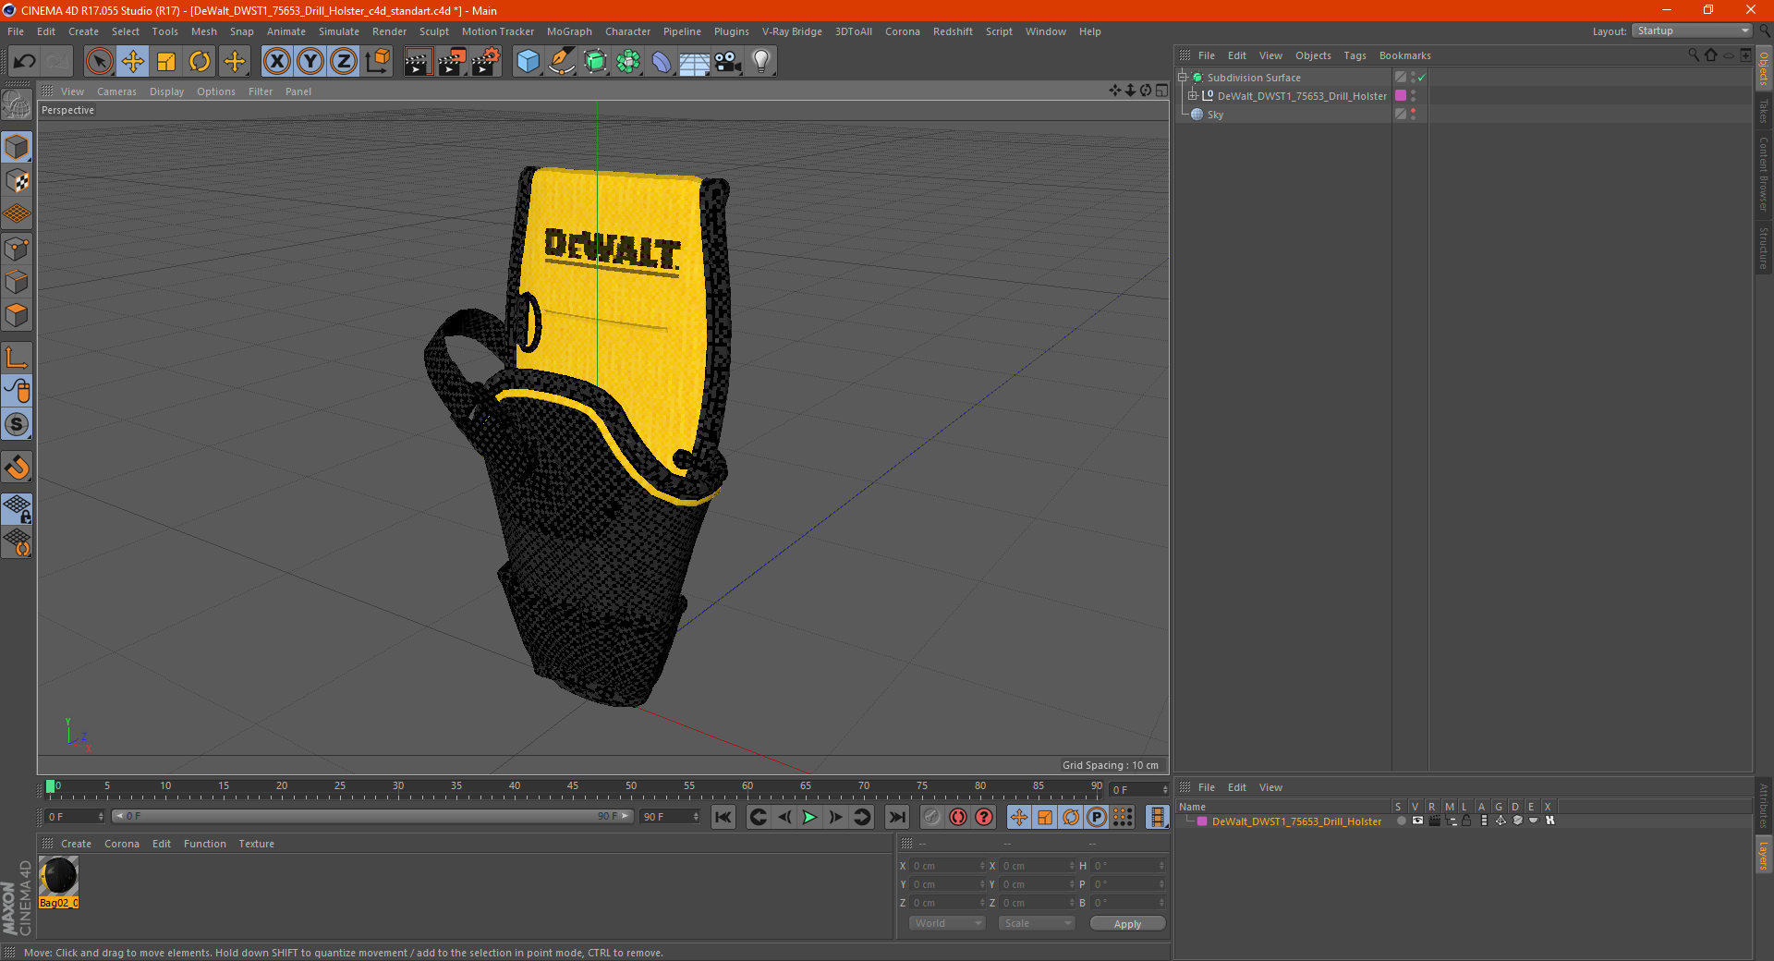Go to start of animation

click(x=723, y=817)
